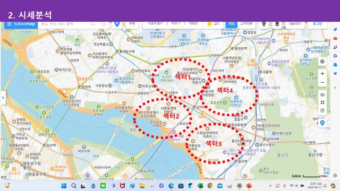Open the kakaomap hamburger menu
Viewport: 340px width, 191px height.
(10, 24)
